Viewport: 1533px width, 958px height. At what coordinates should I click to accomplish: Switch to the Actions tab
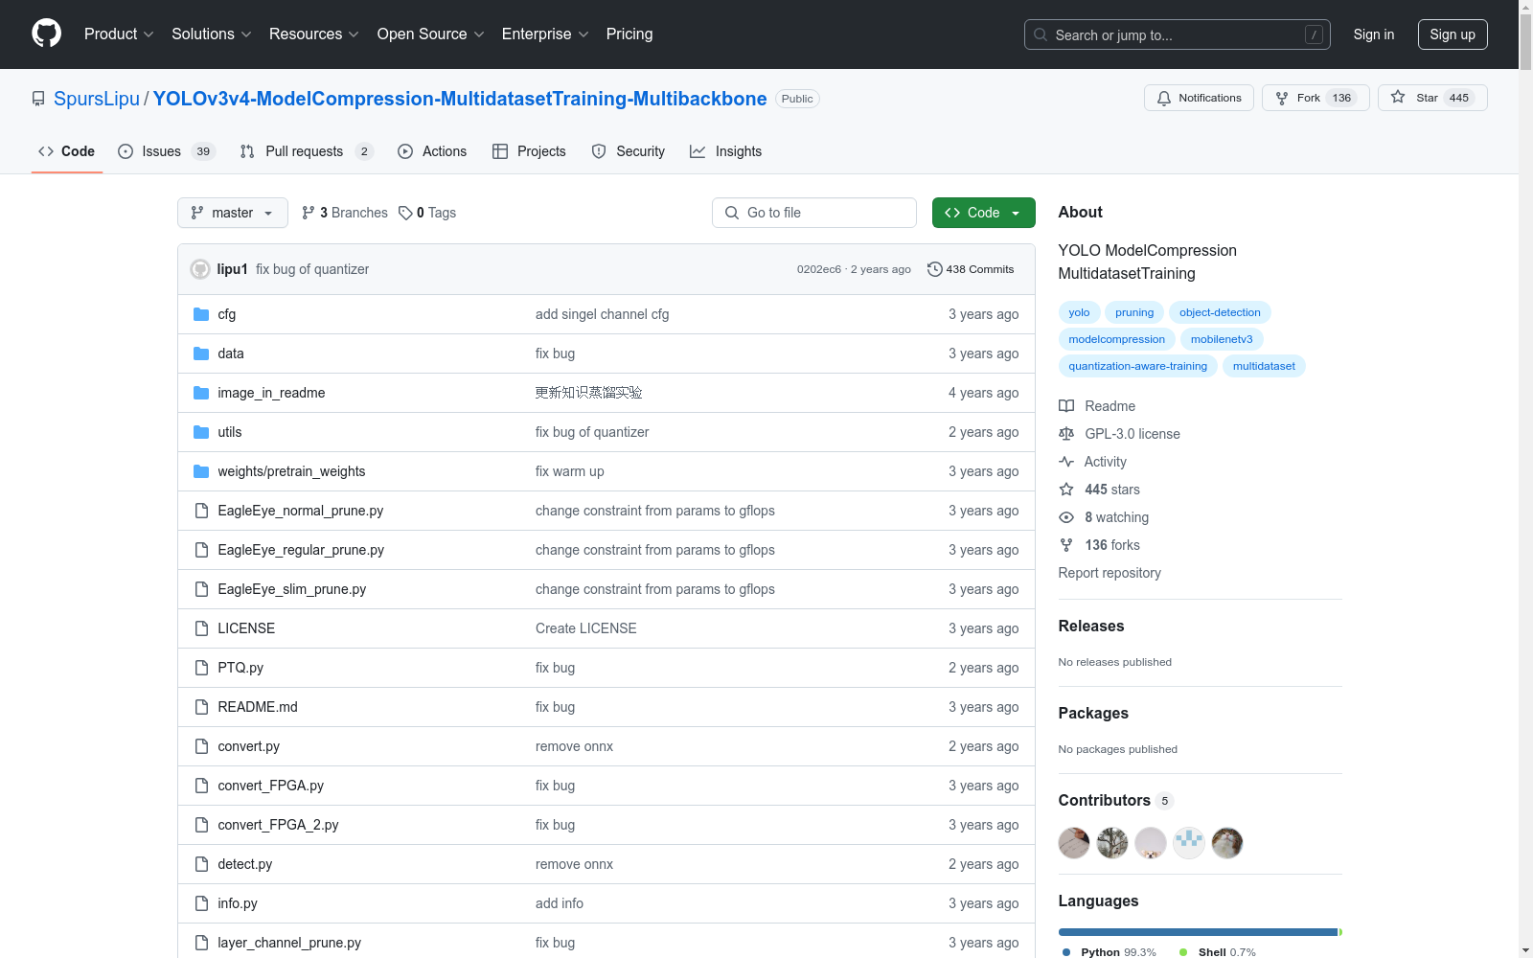point(432,151)
